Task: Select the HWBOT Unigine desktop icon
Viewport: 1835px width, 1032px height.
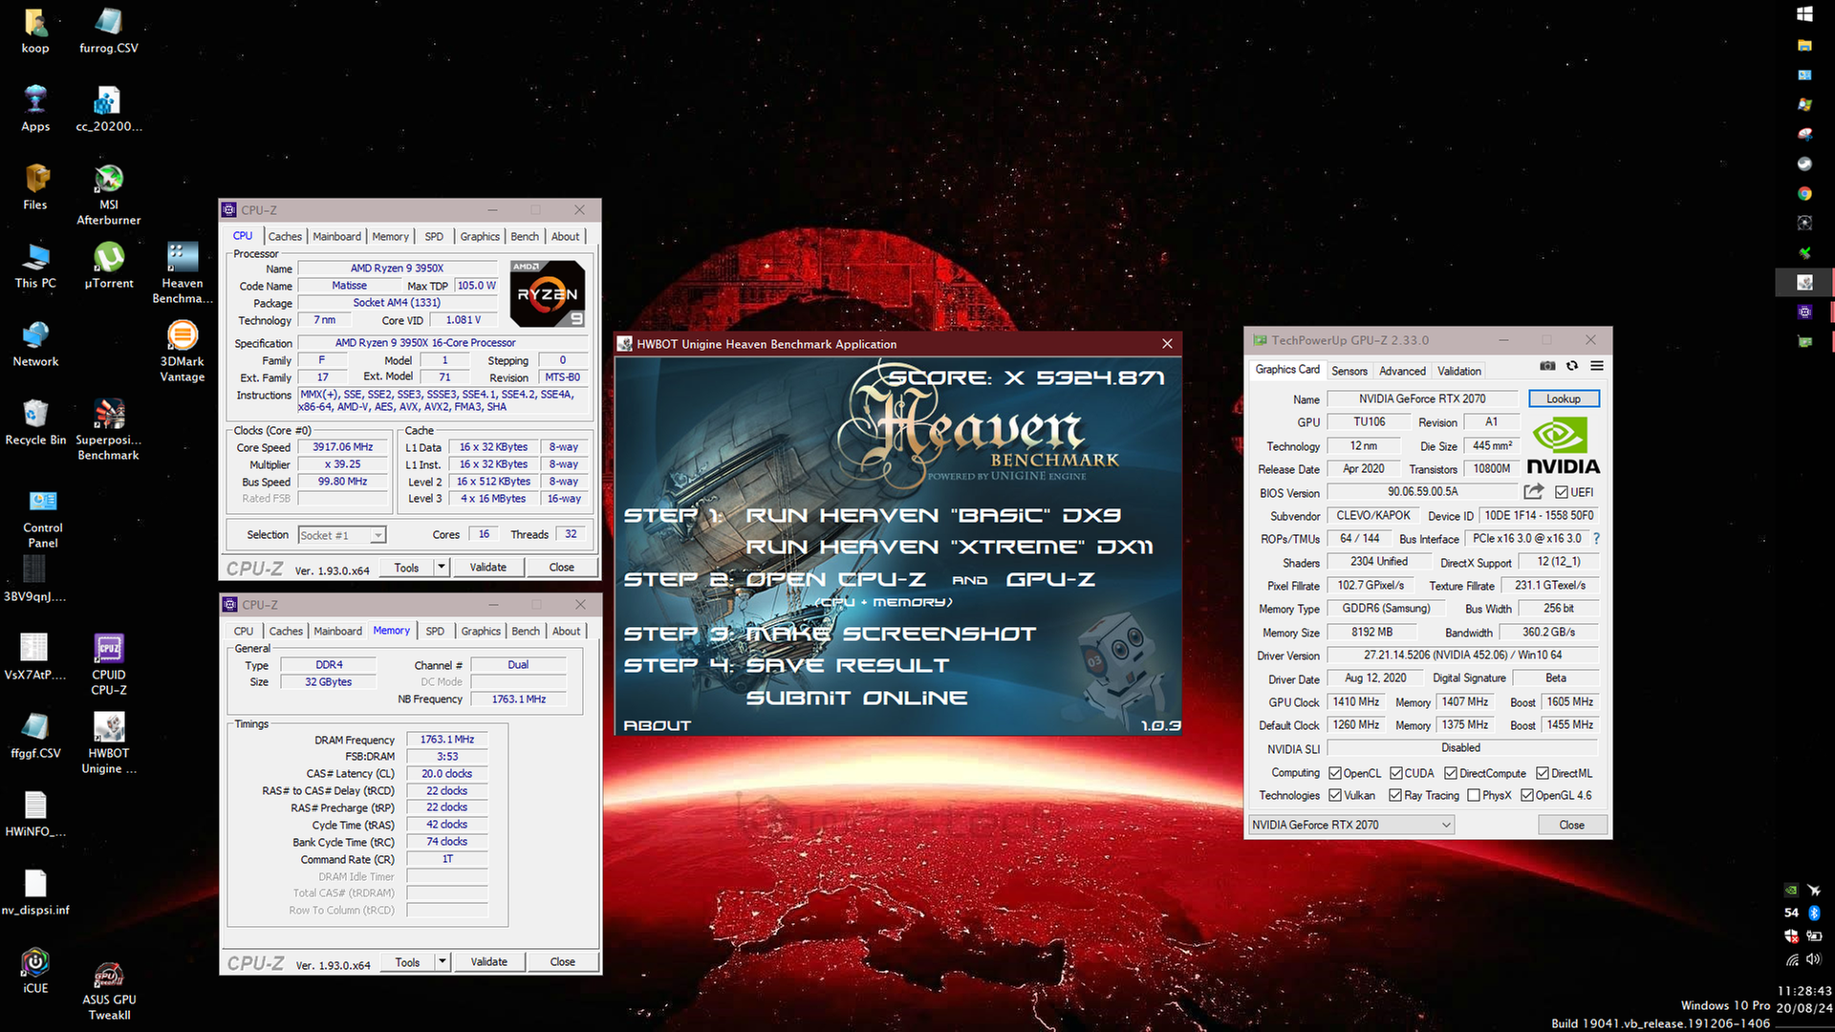Action: 109,742
